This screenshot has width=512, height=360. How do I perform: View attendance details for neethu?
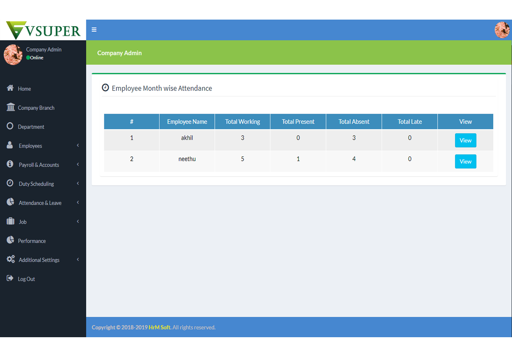tap(465, 162)
